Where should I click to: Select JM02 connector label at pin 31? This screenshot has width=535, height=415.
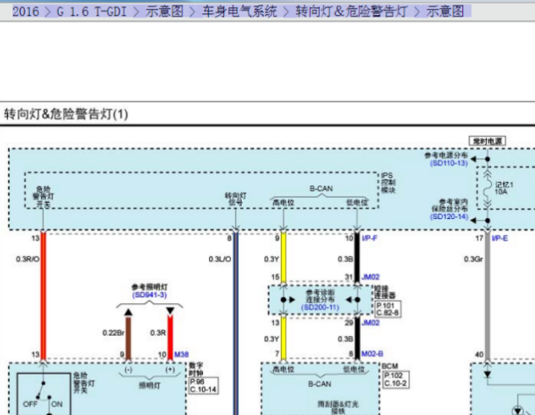click(370, 277)
